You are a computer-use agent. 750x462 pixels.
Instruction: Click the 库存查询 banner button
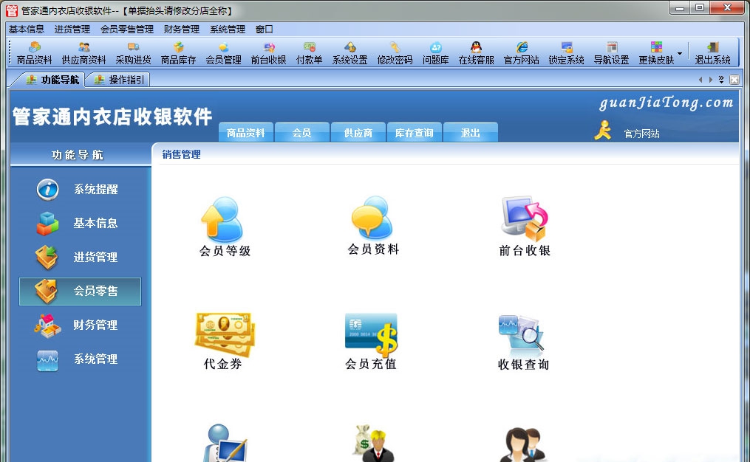point(414,131)
